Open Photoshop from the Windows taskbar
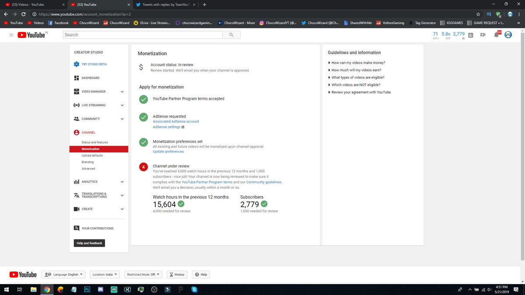Screen dimensions: 525x295 87,289
